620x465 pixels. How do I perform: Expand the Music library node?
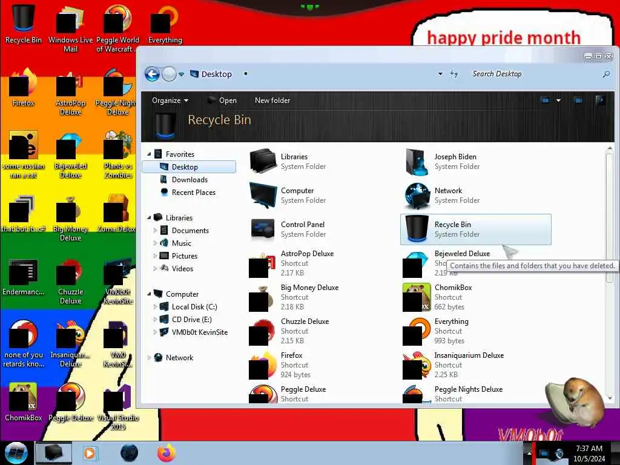(x=155, y=243)
